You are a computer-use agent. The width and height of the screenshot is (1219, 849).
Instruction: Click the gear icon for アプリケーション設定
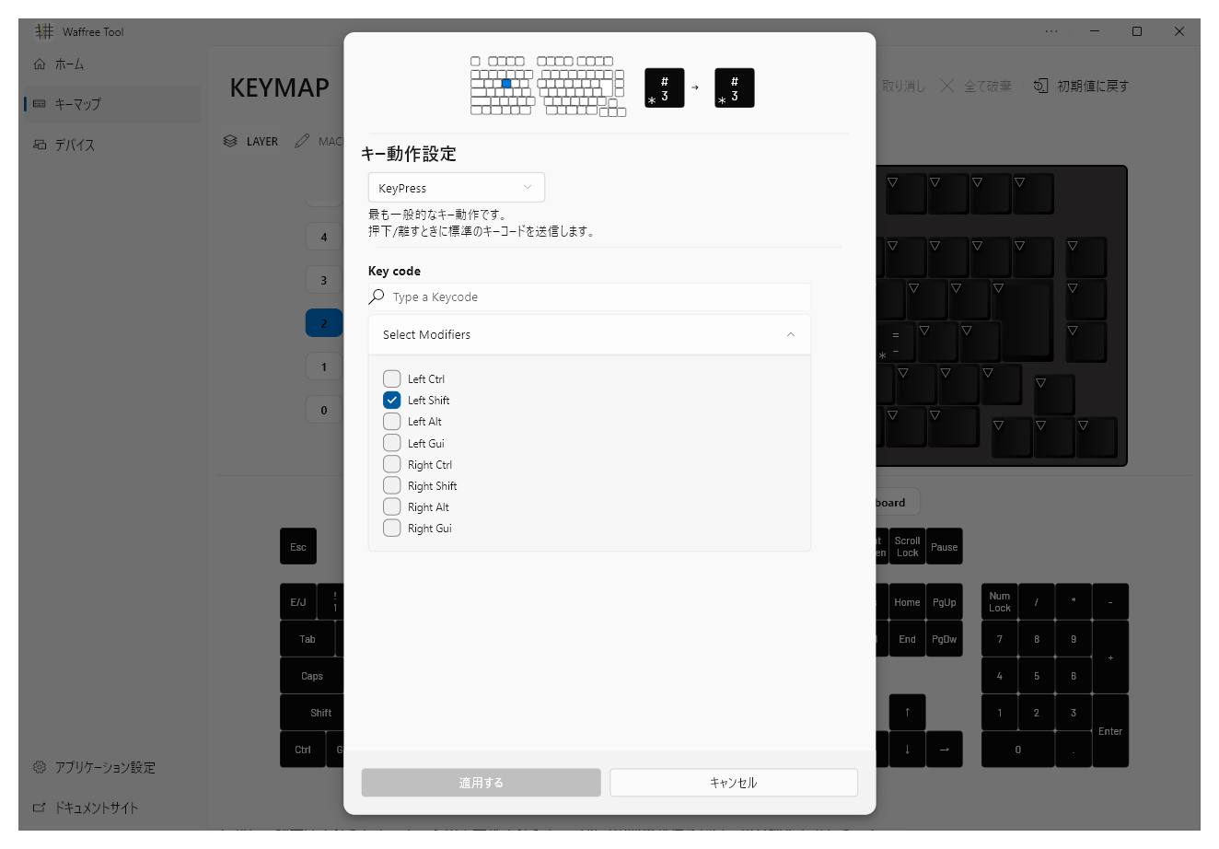tap(39, 767)
